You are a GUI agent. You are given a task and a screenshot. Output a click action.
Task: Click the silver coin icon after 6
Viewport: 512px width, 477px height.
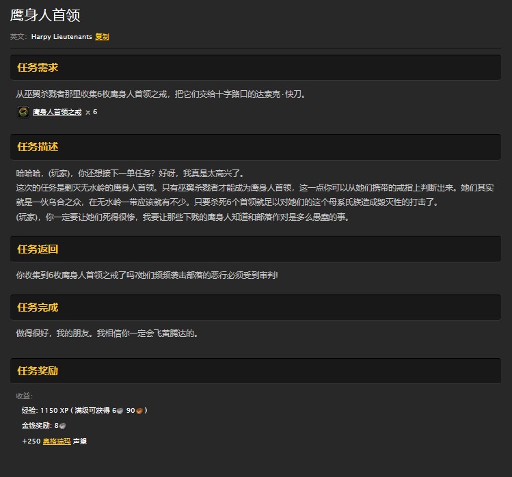coord(119,411)
